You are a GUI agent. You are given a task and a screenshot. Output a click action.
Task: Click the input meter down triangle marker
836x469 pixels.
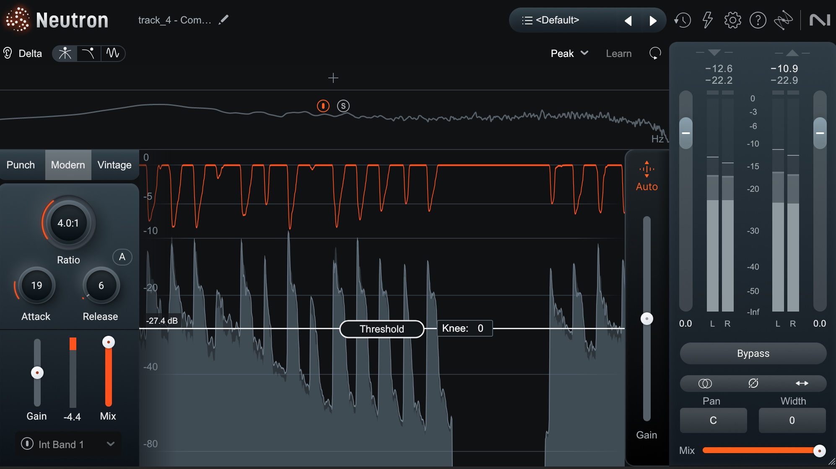[714, 52]
